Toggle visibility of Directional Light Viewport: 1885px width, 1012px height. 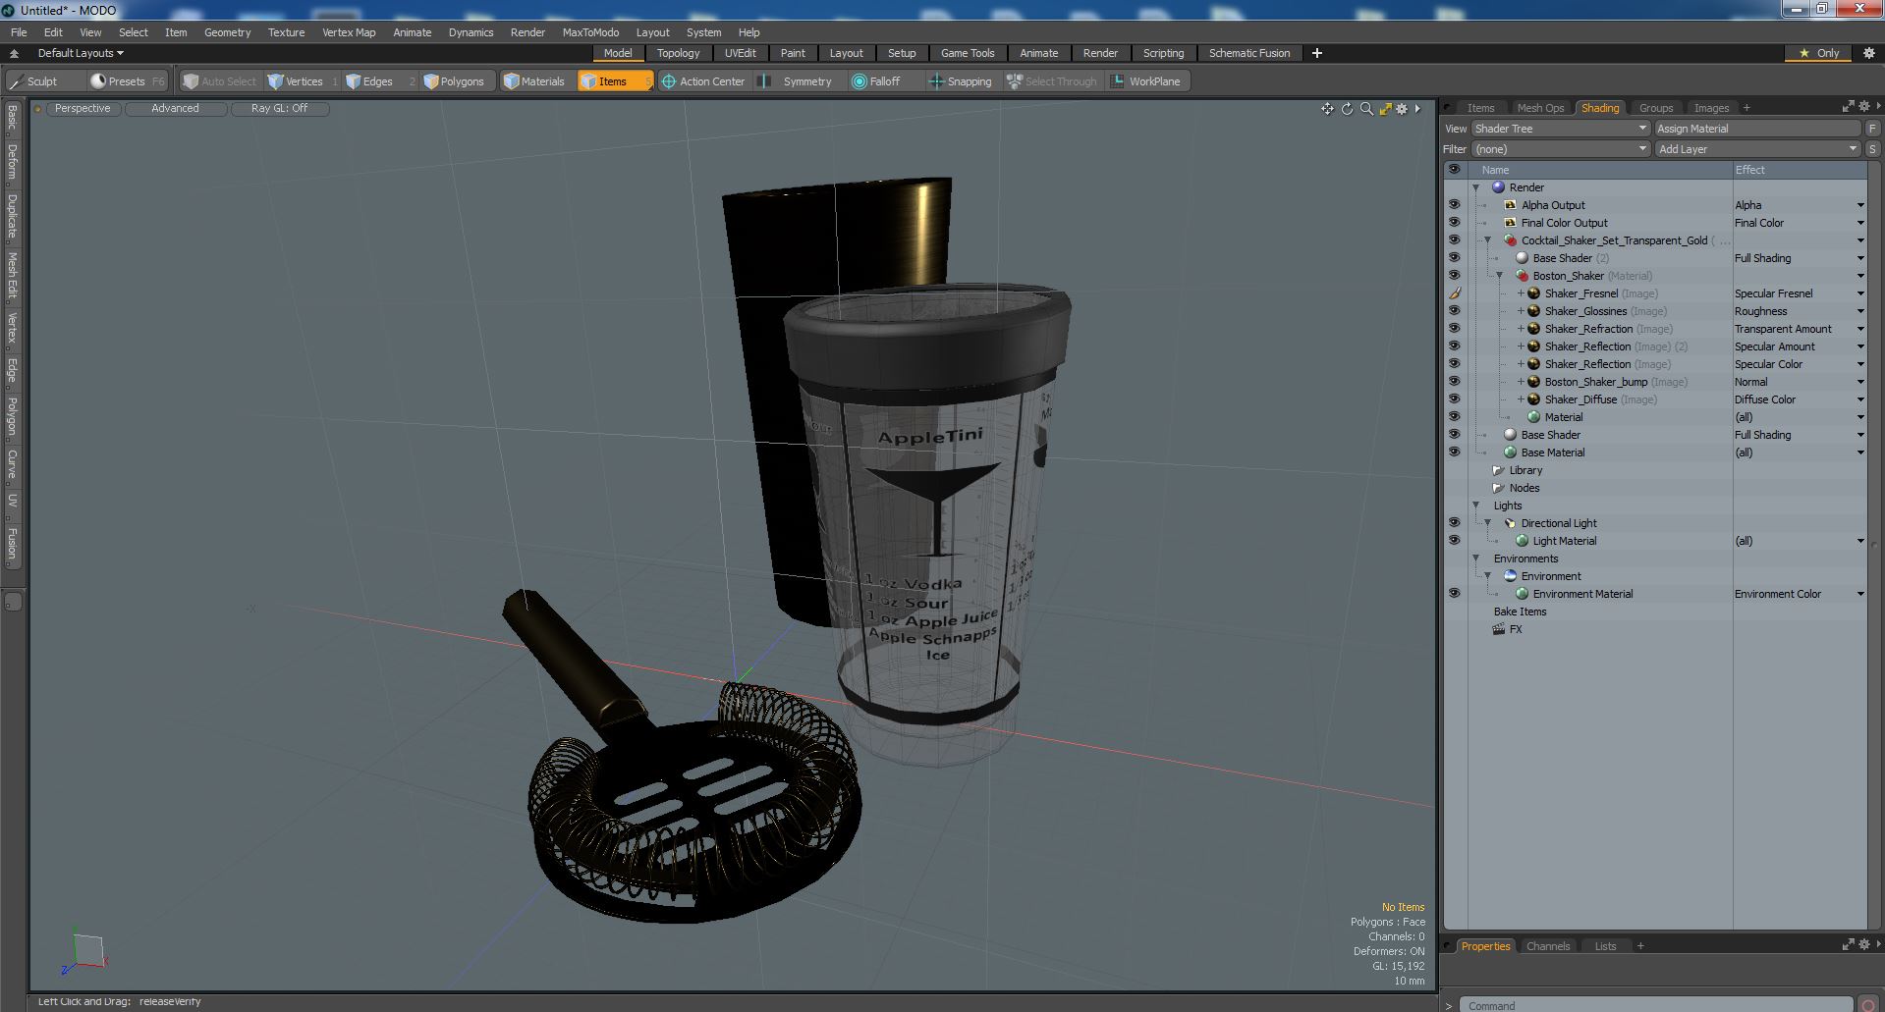coord(1454,523)
